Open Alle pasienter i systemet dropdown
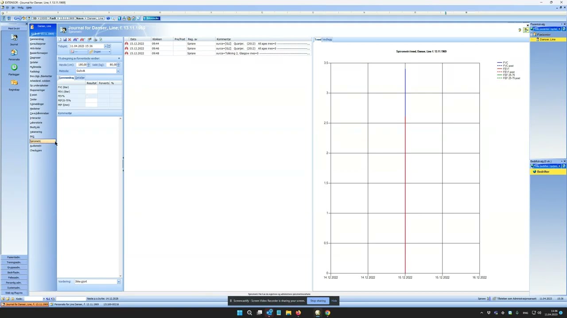Viewport: 567px width, 318px height. [x=559, y=29]
